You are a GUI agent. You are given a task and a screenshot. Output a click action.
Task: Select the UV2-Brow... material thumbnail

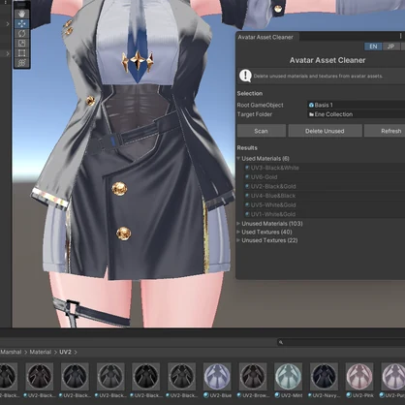tap(253, 376)
